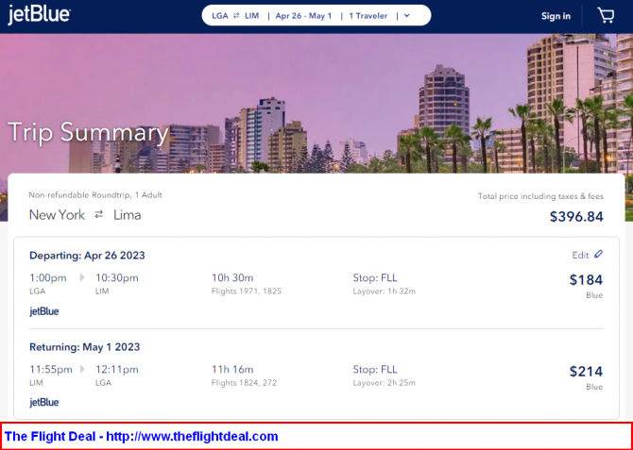Screen dimensions: 633x450
Task: Click the 12:11pm arrival time
Action: [x=116, y=370]
